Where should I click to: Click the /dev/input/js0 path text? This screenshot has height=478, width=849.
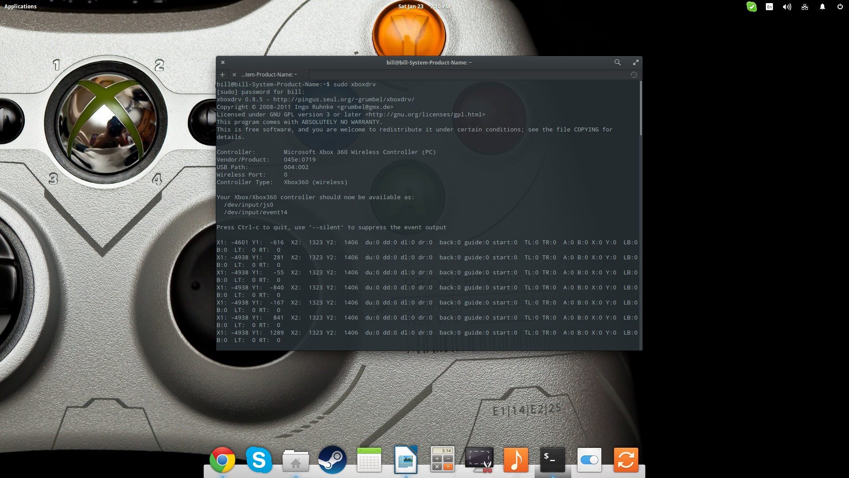(249, 205)
